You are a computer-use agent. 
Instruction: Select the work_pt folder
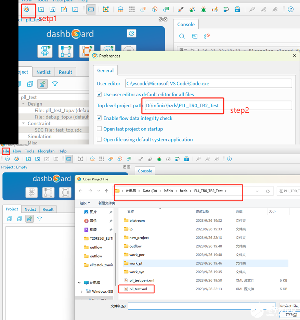[x=136, y=263]
